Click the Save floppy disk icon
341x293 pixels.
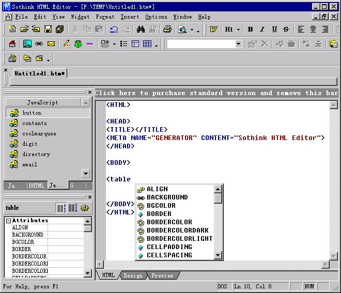(48, 29)
